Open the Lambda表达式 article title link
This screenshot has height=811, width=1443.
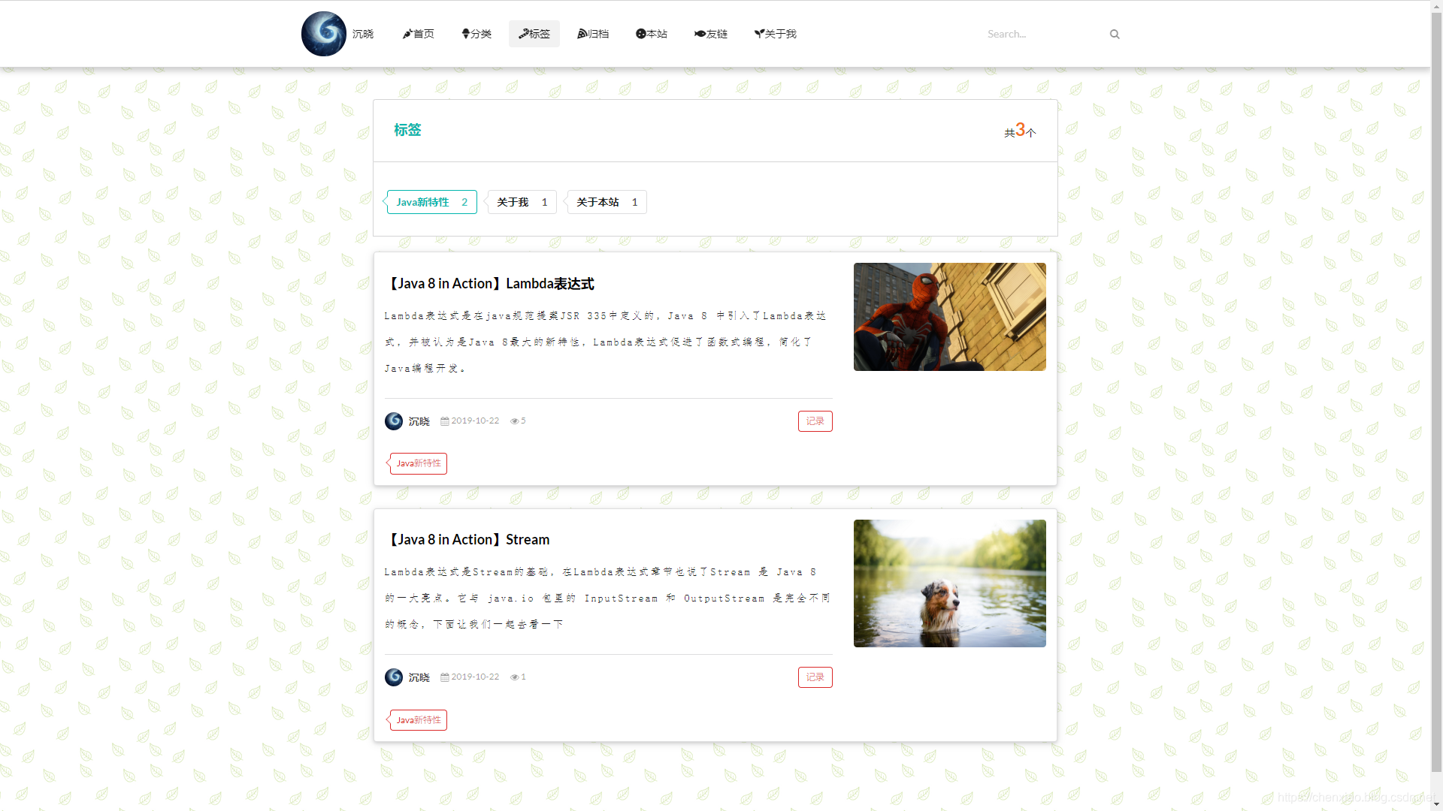(492, 284)
